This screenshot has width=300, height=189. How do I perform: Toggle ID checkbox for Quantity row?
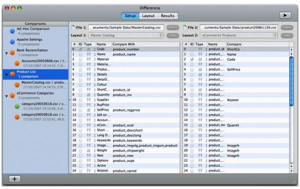[x=80, y=95]
